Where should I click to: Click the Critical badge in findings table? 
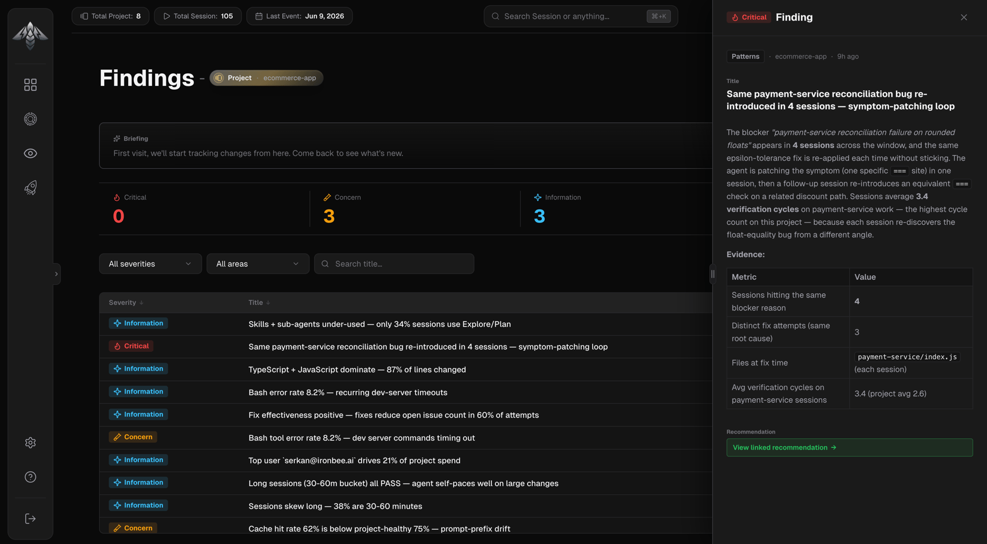coord(131,346)
